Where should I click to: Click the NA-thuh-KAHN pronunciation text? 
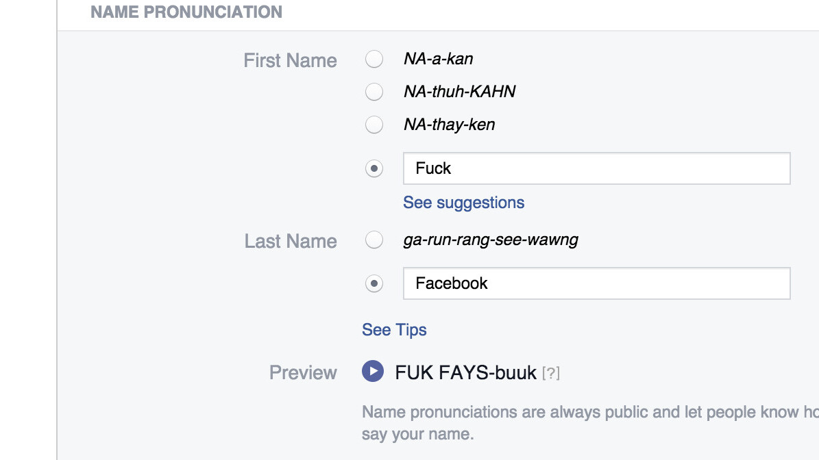(x=459, y=92)
